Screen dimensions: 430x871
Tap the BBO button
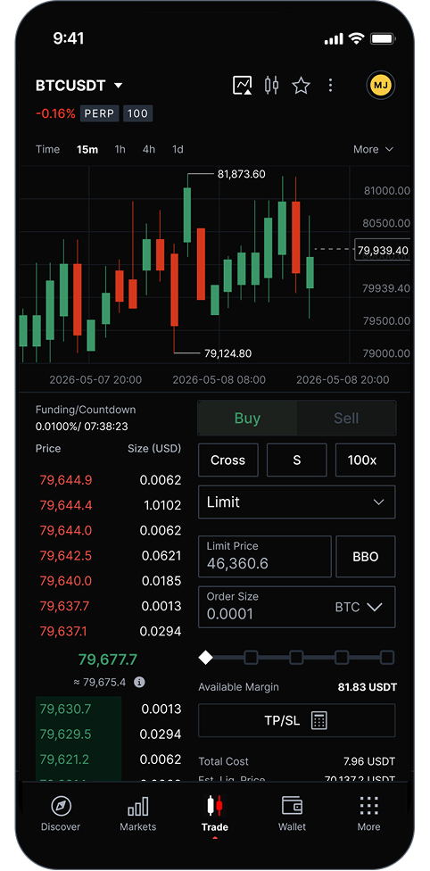(366, 556)
